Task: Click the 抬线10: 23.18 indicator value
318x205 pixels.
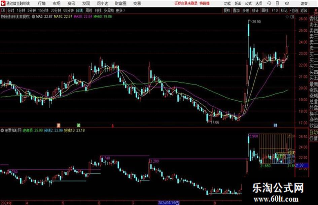Action: (74, 131)
